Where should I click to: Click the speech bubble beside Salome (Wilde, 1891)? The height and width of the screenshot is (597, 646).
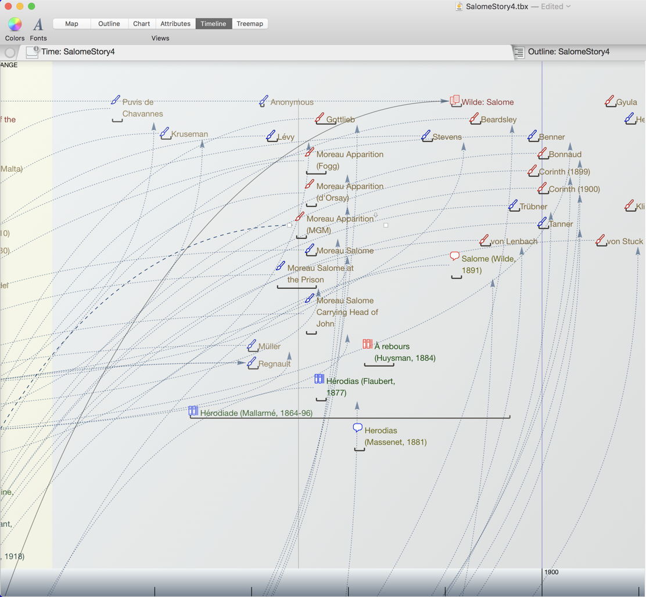455,255
